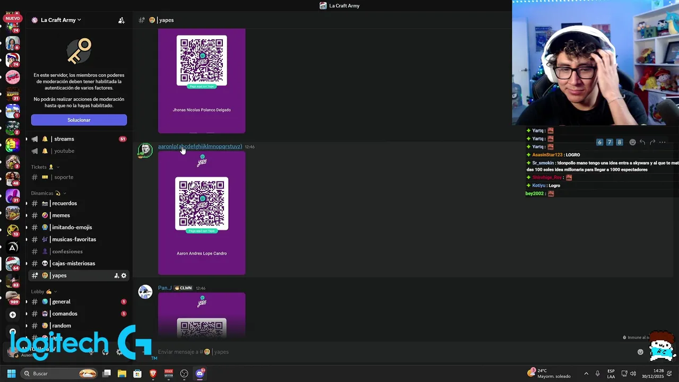Open Pan.J's user avatar
Image resolution: width=679 pixels, height=382 pixels.
click(x=145, y=292)
